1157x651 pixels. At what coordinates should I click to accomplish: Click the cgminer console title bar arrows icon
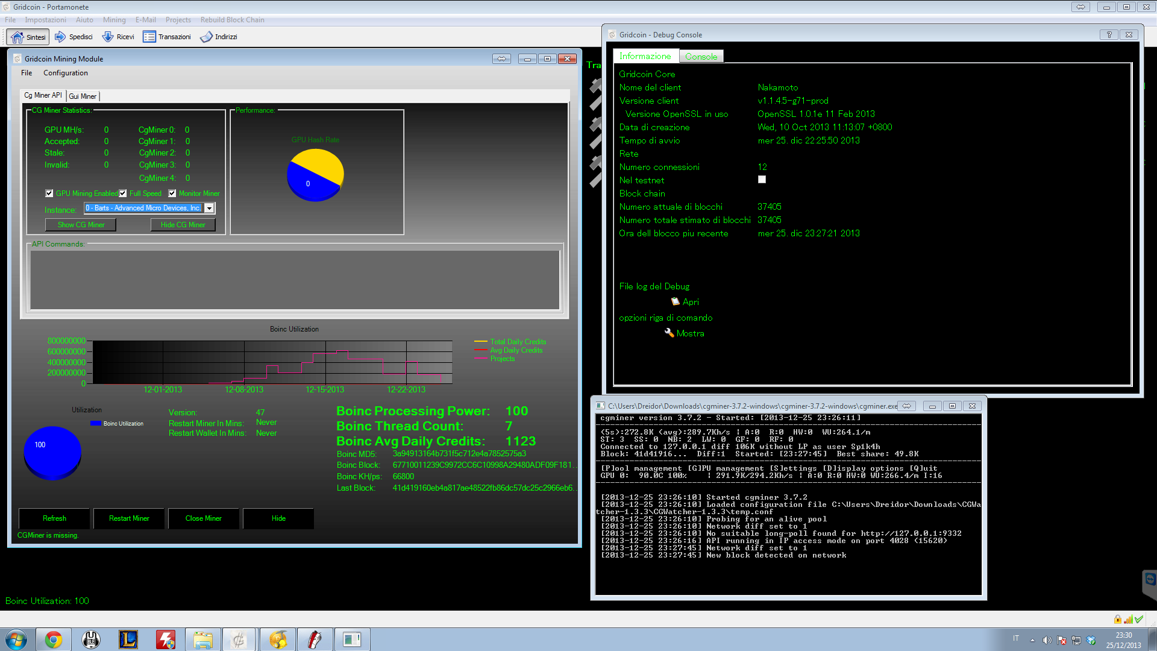(x=906, y=406)
